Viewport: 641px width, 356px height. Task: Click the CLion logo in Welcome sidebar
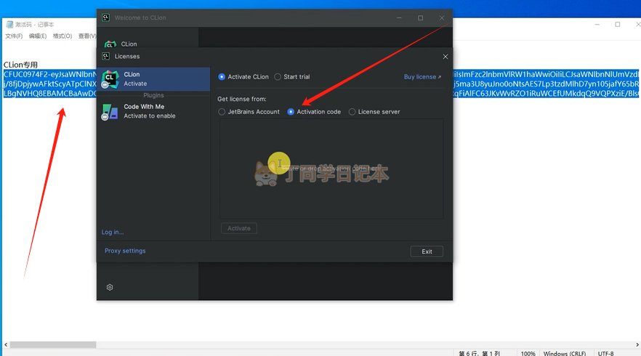tap(110, 44)
